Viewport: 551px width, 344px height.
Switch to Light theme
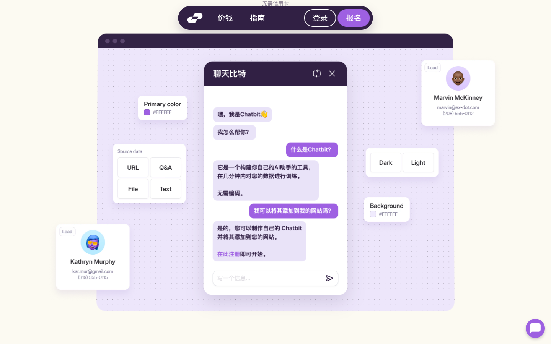418,162
